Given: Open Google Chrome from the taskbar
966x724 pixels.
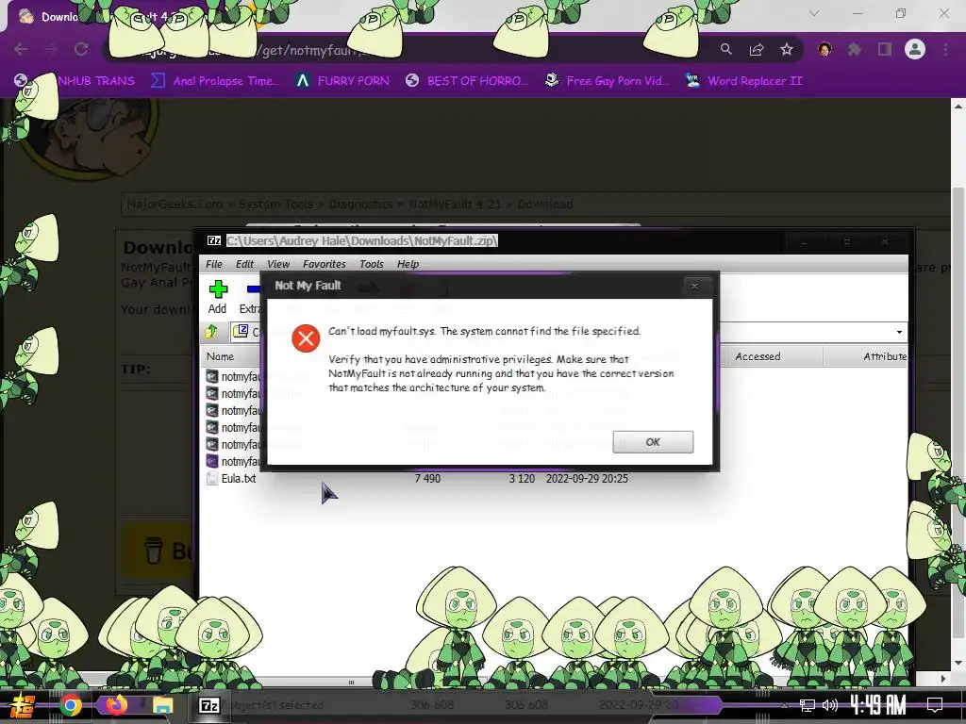Looking at the screenshot, I should point(70,705).
